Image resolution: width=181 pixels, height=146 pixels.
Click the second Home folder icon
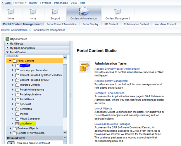pos(33,11)
